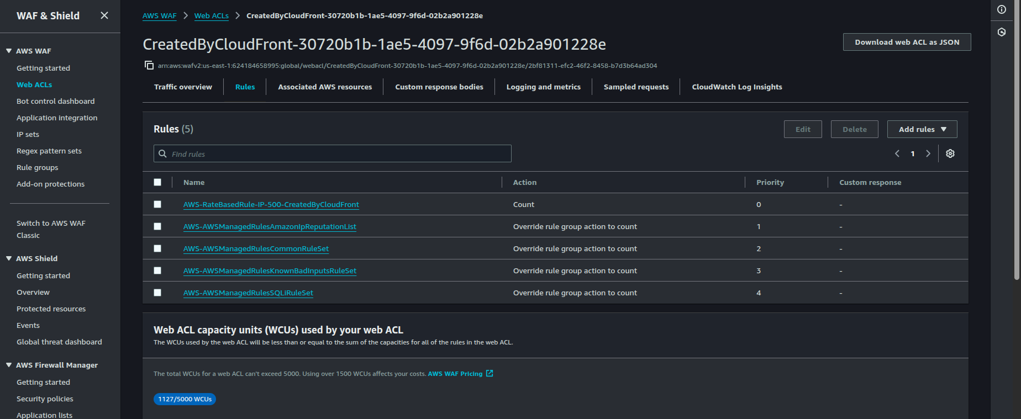Viewport: 1021px width, 419px height.
Task: Click the page scrollbar on the right
Action: [x=1017, y=140]
